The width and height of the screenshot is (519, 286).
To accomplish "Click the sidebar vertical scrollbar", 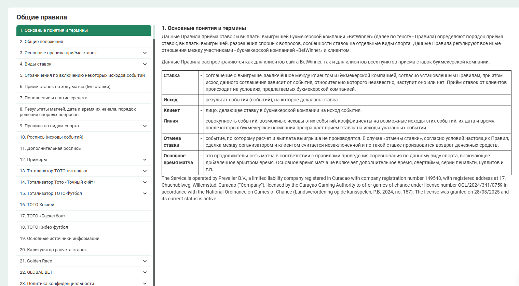I will (x=154, y=162).
